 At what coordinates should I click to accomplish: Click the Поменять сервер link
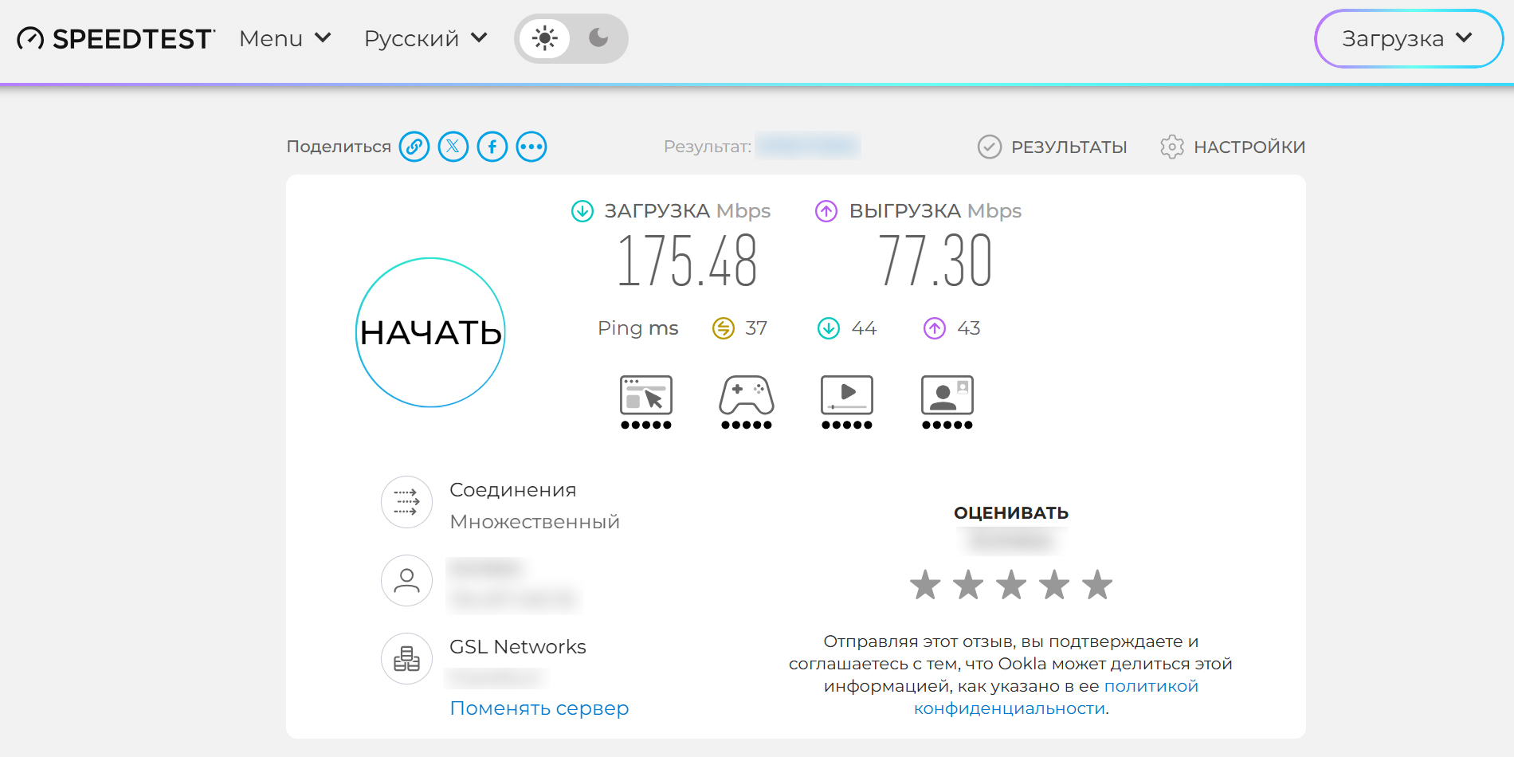coord(539,708)
